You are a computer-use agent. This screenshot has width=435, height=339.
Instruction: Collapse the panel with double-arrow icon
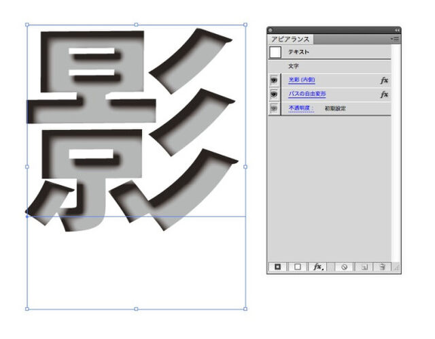(397, 31)
